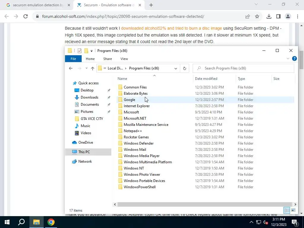Customize Quick Access Toolbar dropdown
This screenshot has height=228, width=304.
click(x=91, y=51)
